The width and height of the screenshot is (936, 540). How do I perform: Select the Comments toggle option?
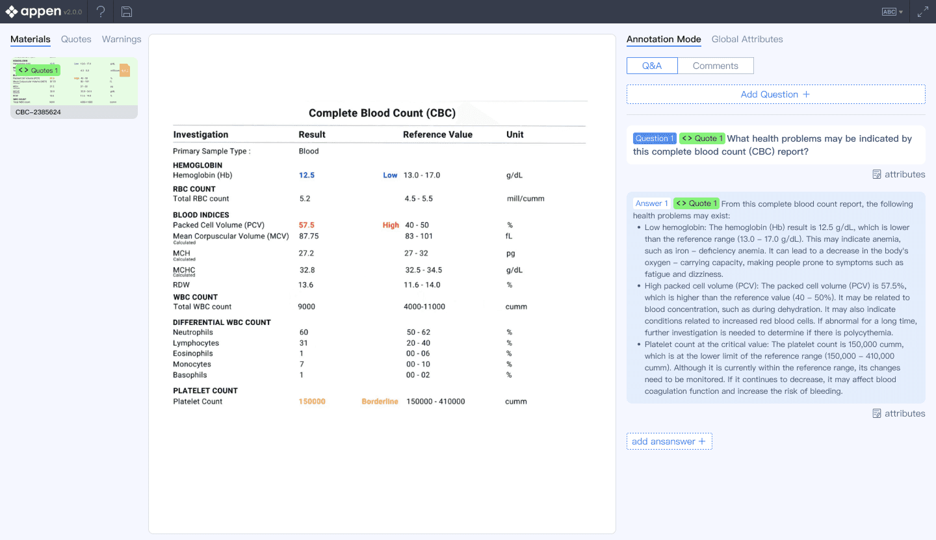[x=715, y=66]
